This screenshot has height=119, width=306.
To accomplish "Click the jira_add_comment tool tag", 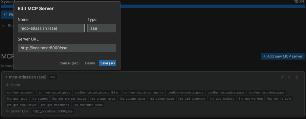I will [x=192, y=99].
